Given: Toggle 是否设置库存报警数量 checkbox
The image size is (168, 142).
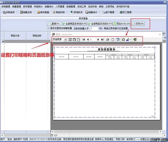Looking at the screenshot, I should pyautogui.click(x=48, y=28).
